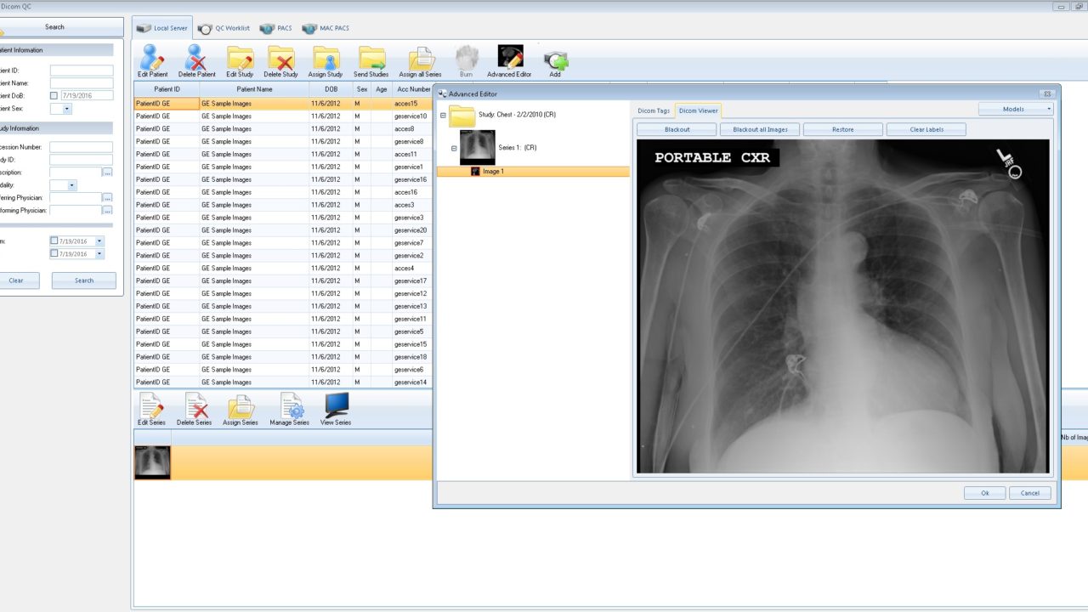Open the Patient Sex dropdown

point(67,109)
